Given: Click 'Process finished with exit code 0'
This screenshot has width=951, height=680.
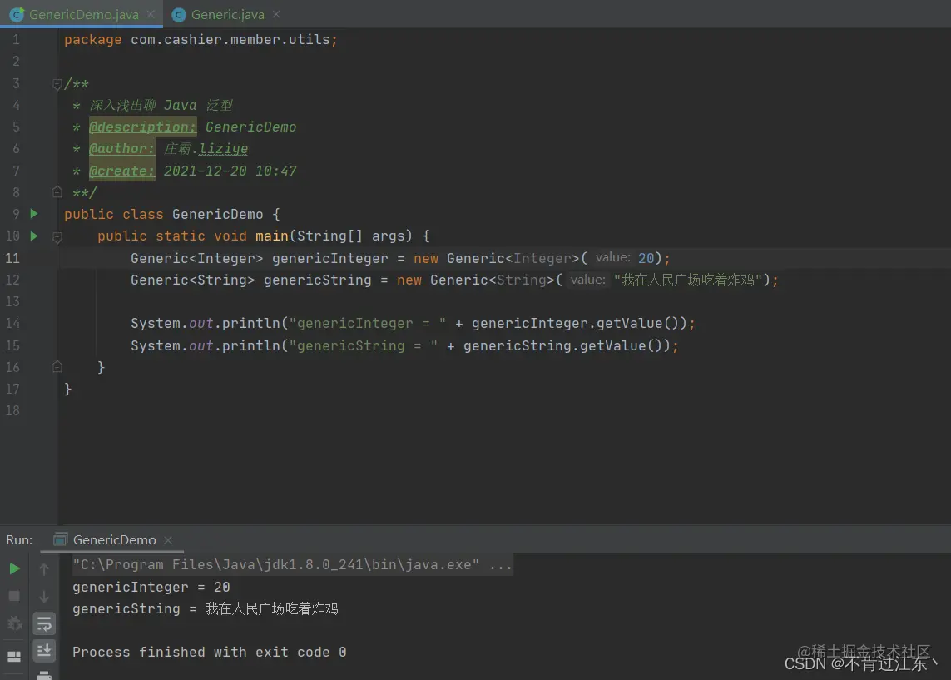Looking at the screenshot, I should click(209, 652).
